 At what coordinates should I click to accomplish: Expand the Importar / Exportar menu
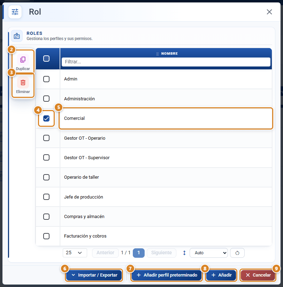click(94, 275)
